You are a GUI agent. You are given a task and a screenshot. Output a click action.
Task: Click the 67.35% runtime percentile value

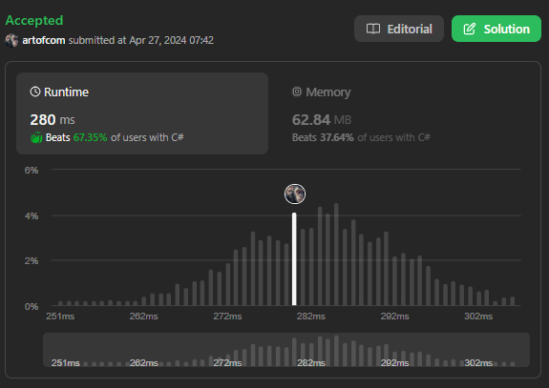(x=91, y=137)
